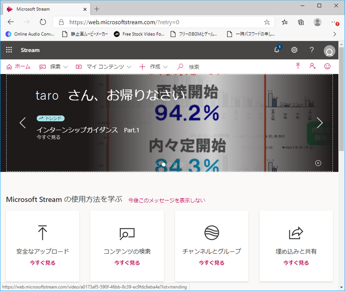Screen dimensions: 345x291
Task: Open インターンシップガイダンス Part.1 video title
Action: (x=88, y=130)
